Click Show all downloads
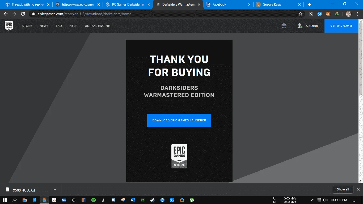 [x=343, y=189]
